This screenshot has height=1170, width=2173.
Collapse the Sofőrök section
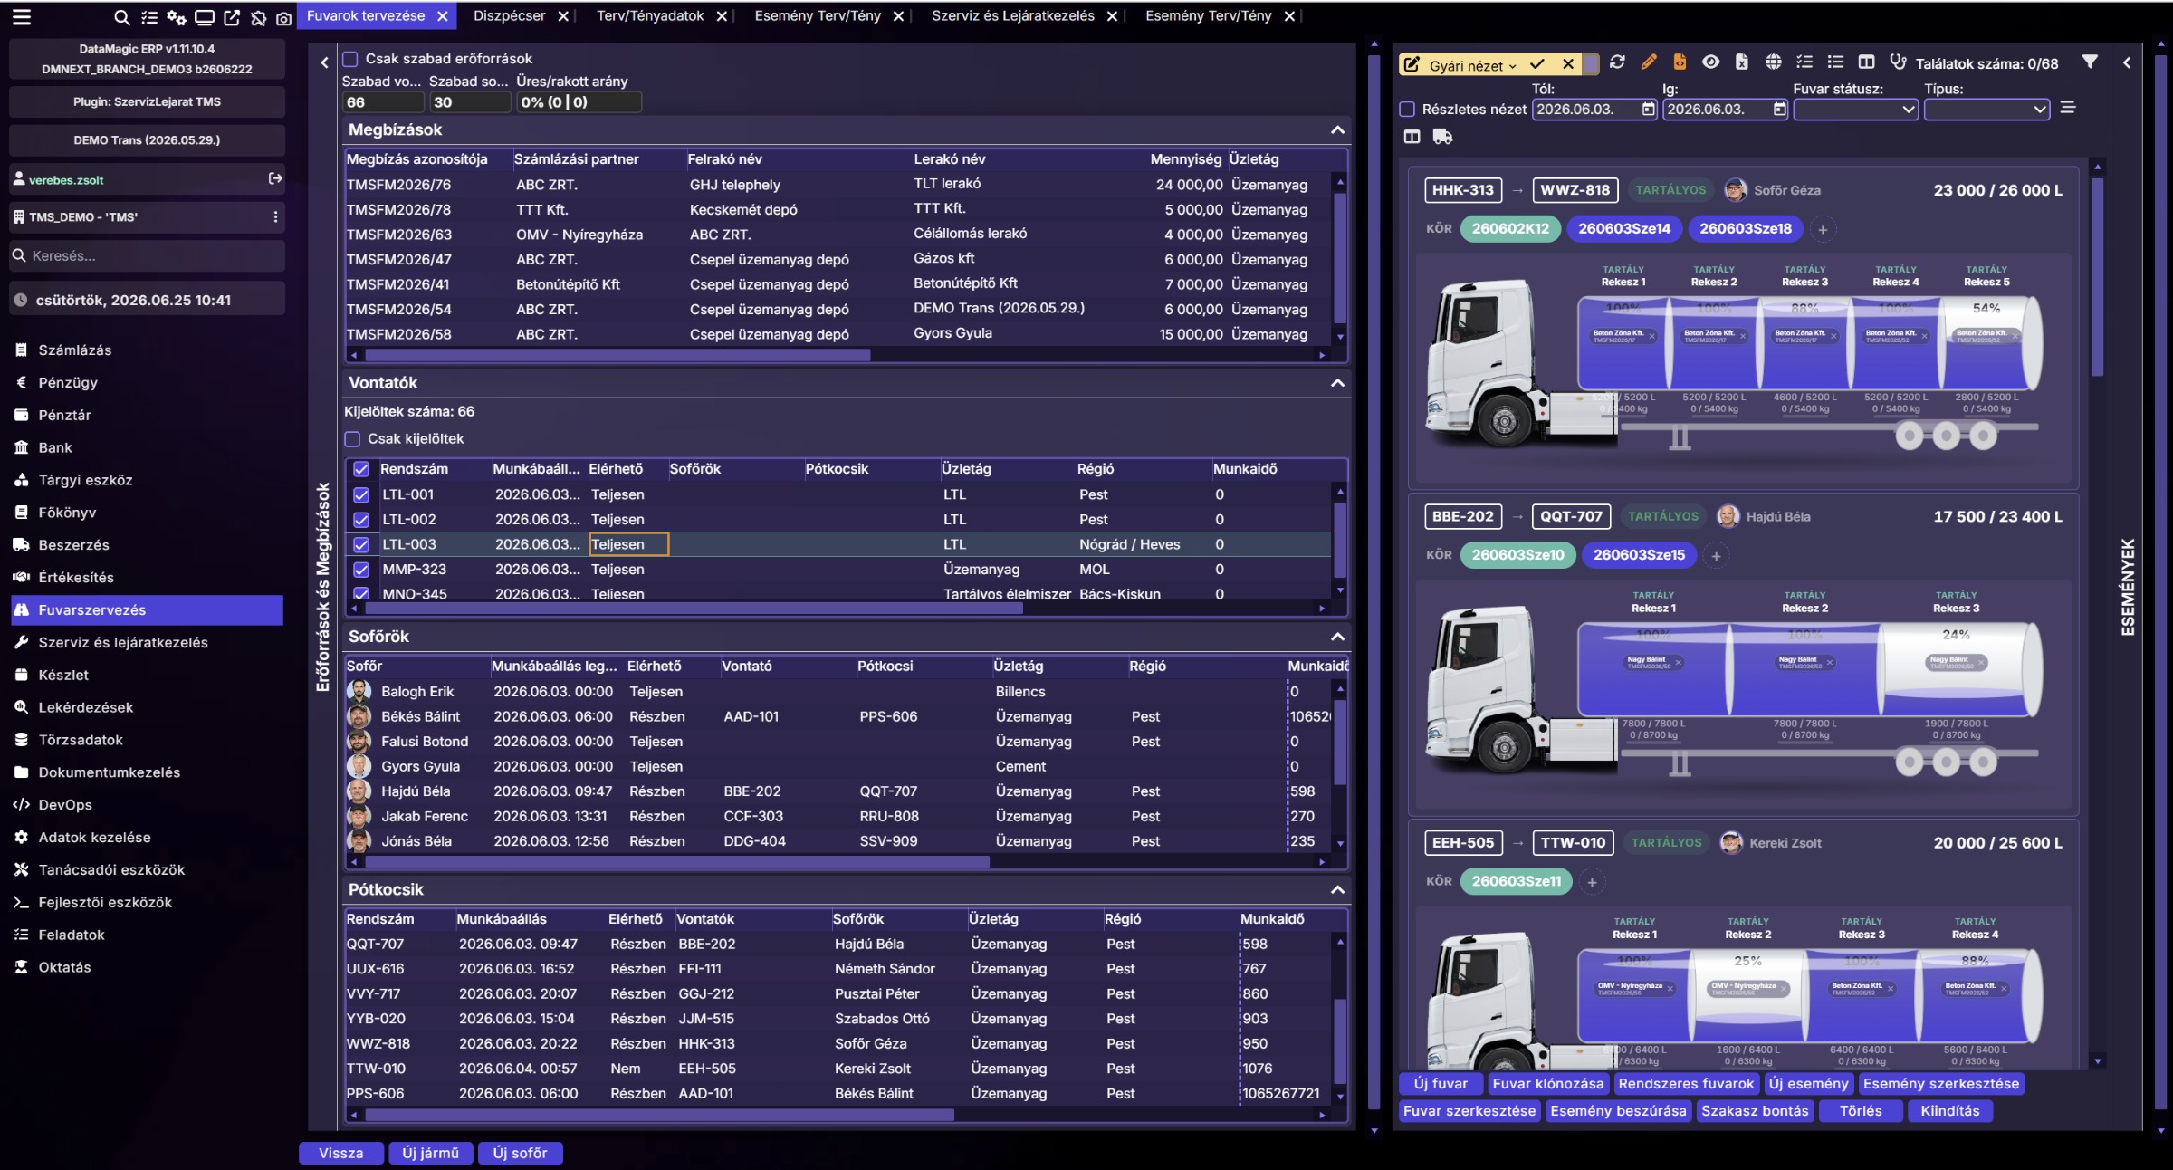(1337, 637)
